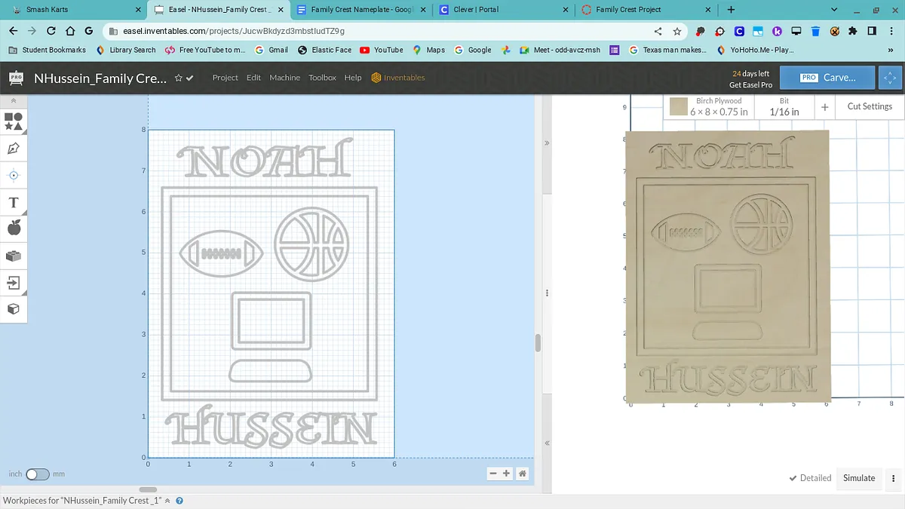The width and height of the screenshot is (905, 509).
Task: Open the Shapes tool in Easel sidebar
Action: pyautogui.click(x=14, y=121)
